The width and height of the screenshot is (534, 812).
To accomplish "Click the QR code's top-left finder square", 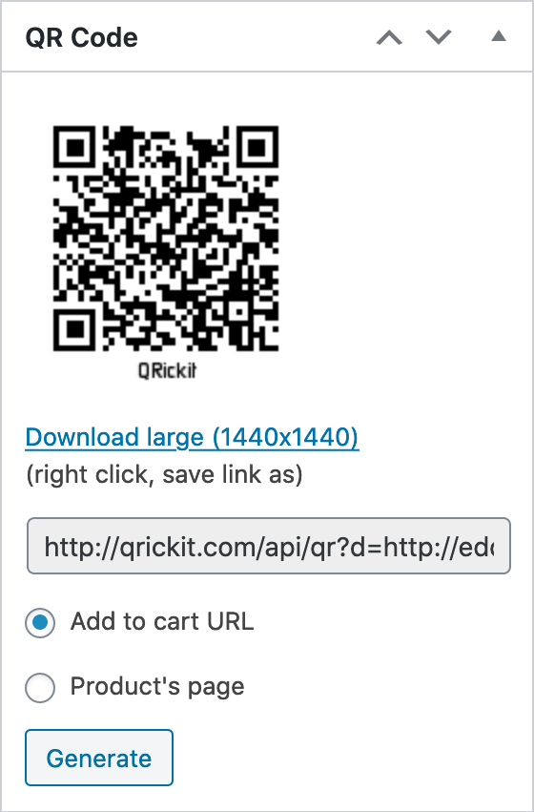I will click(x=75, y=148).
